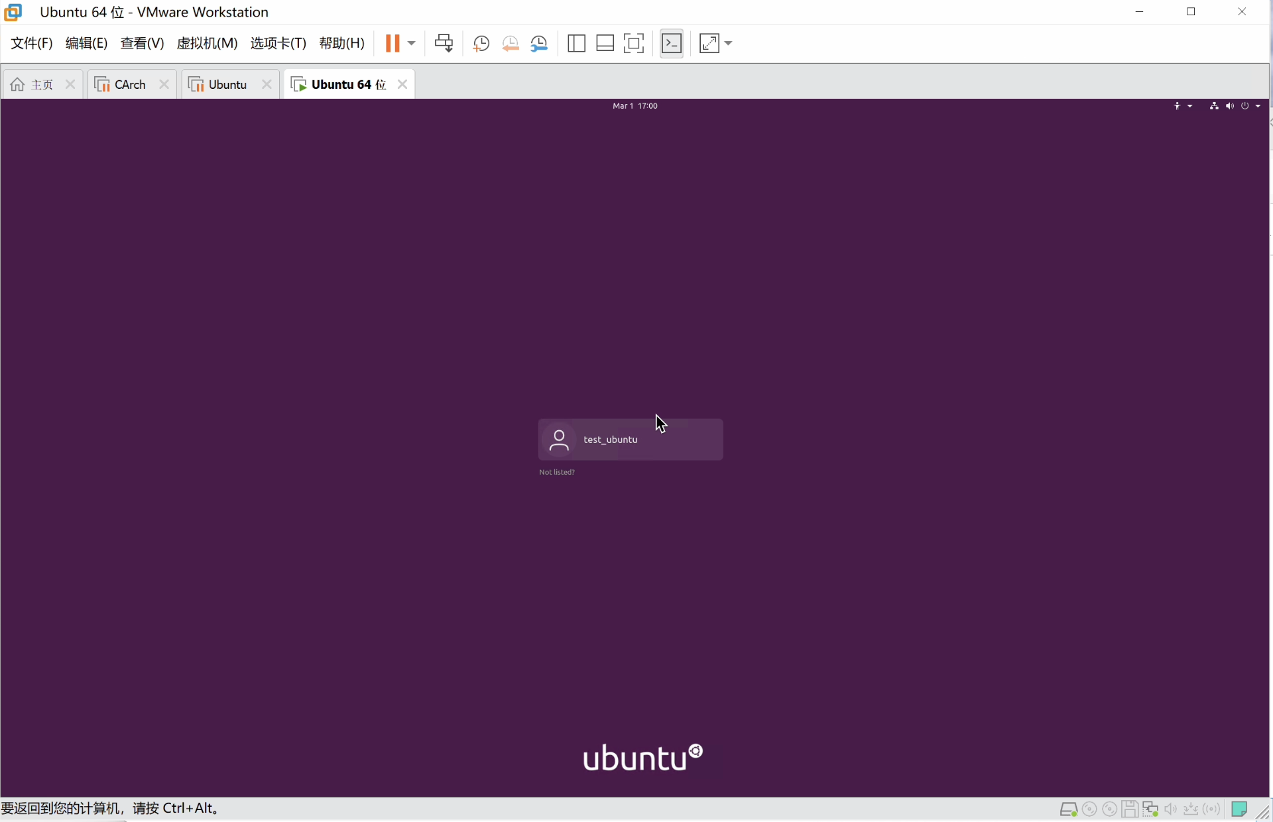Switch to the 主页 home tab
The width and height of the screenshot is (1273, 822).
[42, 84]
